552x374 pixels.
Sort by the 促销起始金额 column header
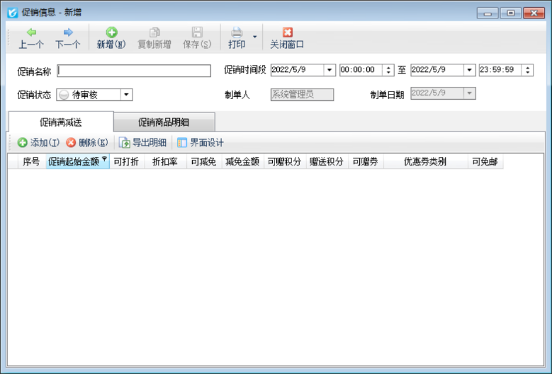tap(74, 162)
